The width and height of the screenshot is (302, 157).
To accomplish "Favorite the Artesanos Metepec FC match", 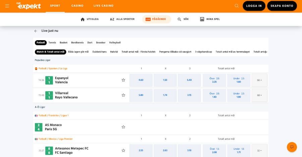I will [x=123, y=150].
